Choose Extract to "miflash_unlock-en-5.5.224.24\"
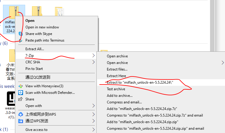The height and width of the screenshot is (133, 225). 140,82
